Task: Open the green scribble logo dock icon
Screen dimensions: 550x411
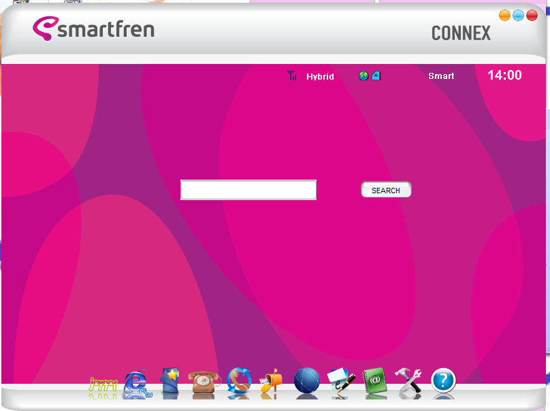Action: [x=103, y=384]
